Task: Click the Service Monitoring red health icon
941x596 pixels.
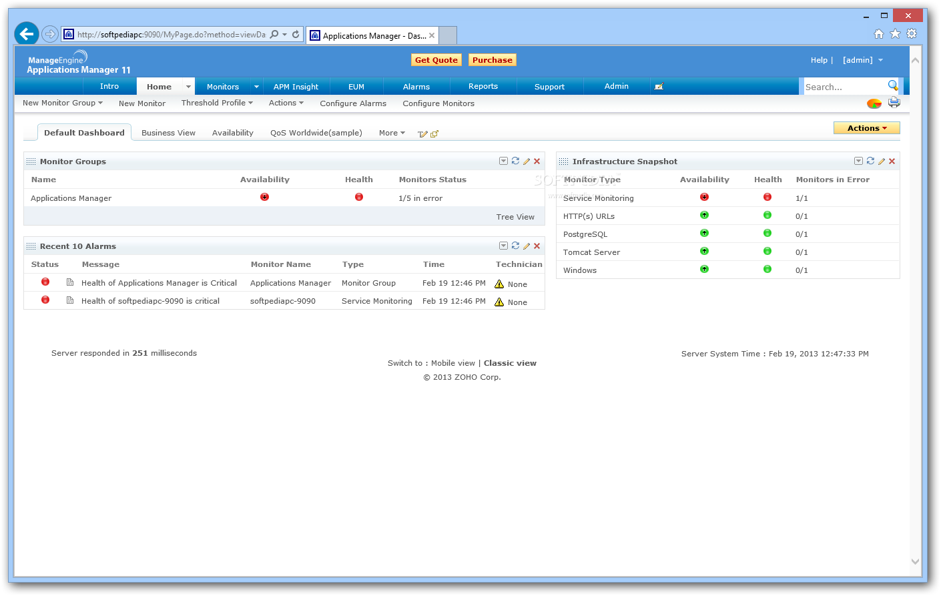Action: 767,197
